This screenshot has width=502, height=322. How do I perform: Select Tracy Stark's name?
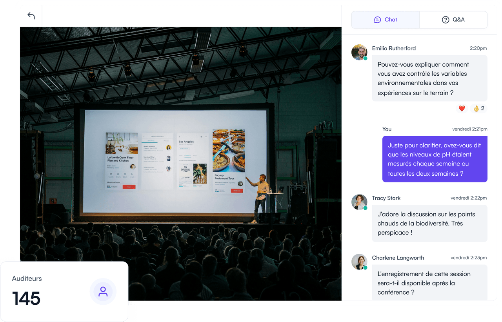[386, 198]
